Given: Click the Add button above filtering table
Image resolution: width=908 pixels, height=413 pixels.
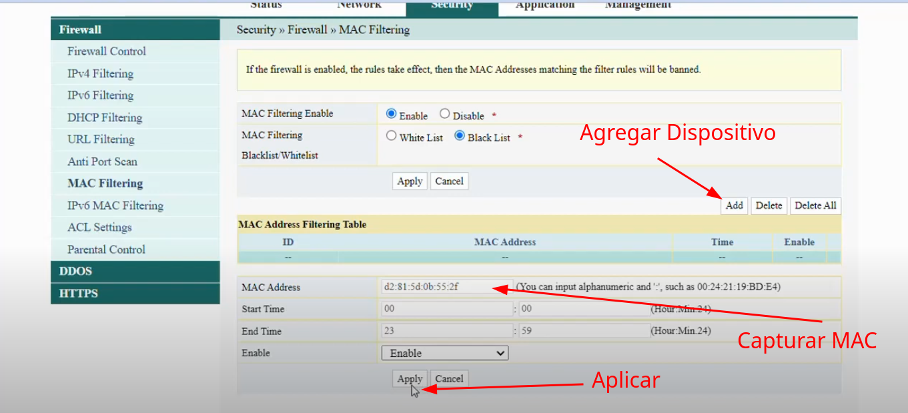Looking at the screenshot, I should [x=734, y=205].
